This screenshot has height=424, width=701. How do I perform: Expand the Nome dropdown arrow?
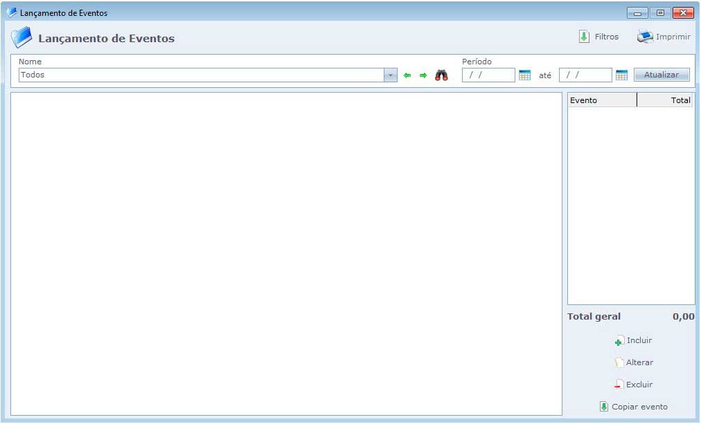[391, 75]
